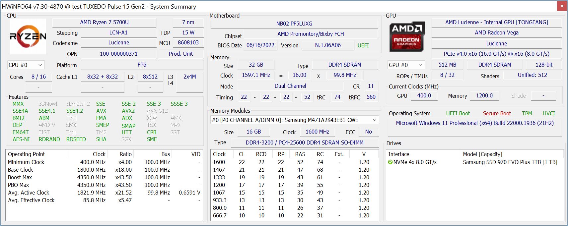Select the OPN value 100-000000371
Screen dimensions: 568x226
tap(118, 54)
